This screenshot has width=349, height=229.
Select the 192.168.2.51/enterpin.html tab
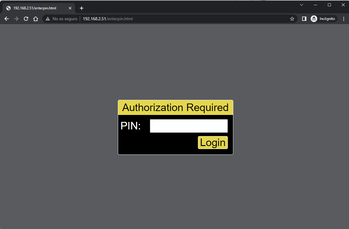click(35, 8)
